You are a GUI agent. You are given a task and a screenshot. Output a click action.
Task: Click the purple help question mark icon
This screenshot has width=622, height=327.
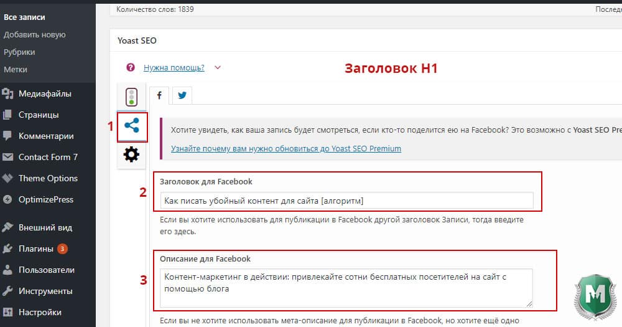pyautogui.click(x=131, y=67)
